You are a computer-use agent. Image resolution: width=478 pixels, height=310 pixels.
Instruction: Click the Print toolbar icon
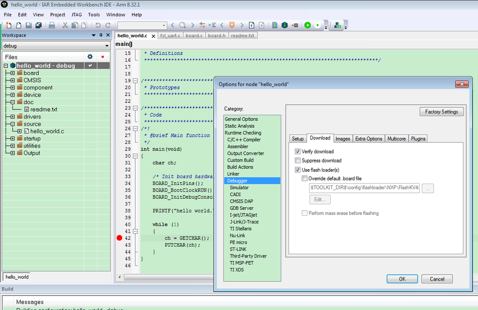(52, 25)
